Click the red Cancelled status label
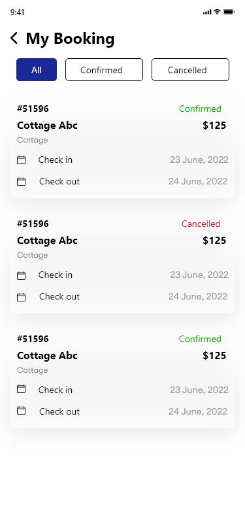Image resolution: width=245 pixels, height=531 pixels. pos(201,224)
